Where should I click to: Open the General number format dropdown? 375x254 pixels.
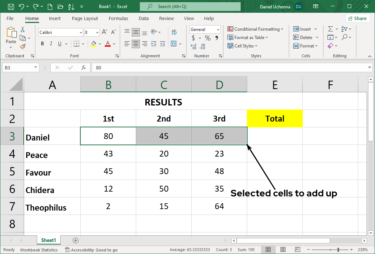pyautogui.click(x=217, y=30)
